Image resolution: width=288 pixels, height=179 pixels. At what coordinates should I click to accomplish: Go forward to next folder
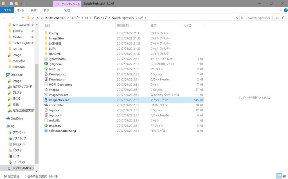(12, 18)
